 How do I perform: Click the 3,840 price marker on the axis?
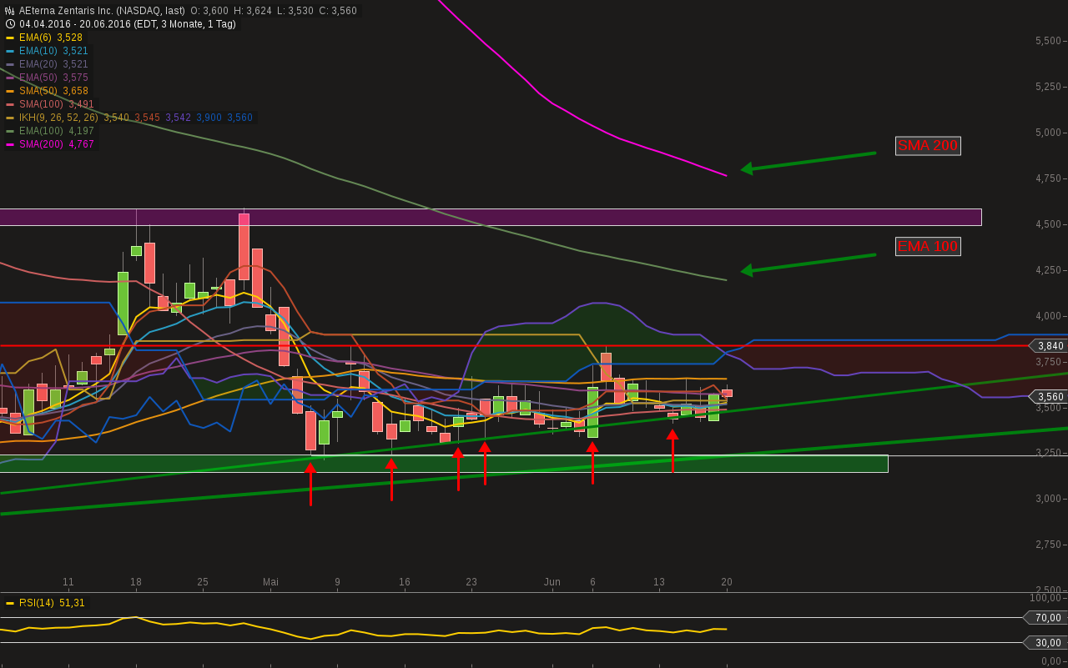(x=1048, y=346)
